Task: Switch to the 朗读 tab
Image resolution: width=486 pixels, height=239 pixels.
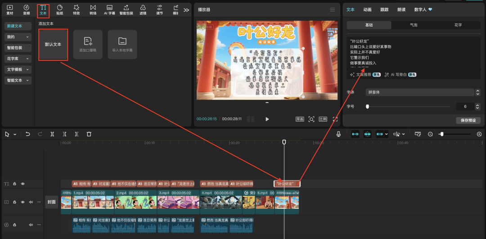Action: [401, 9]
